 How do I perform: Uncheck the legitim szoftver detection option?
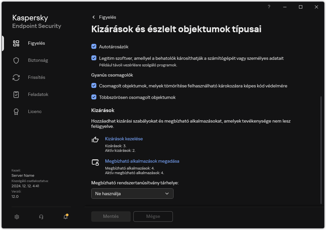tap(95, 58)
